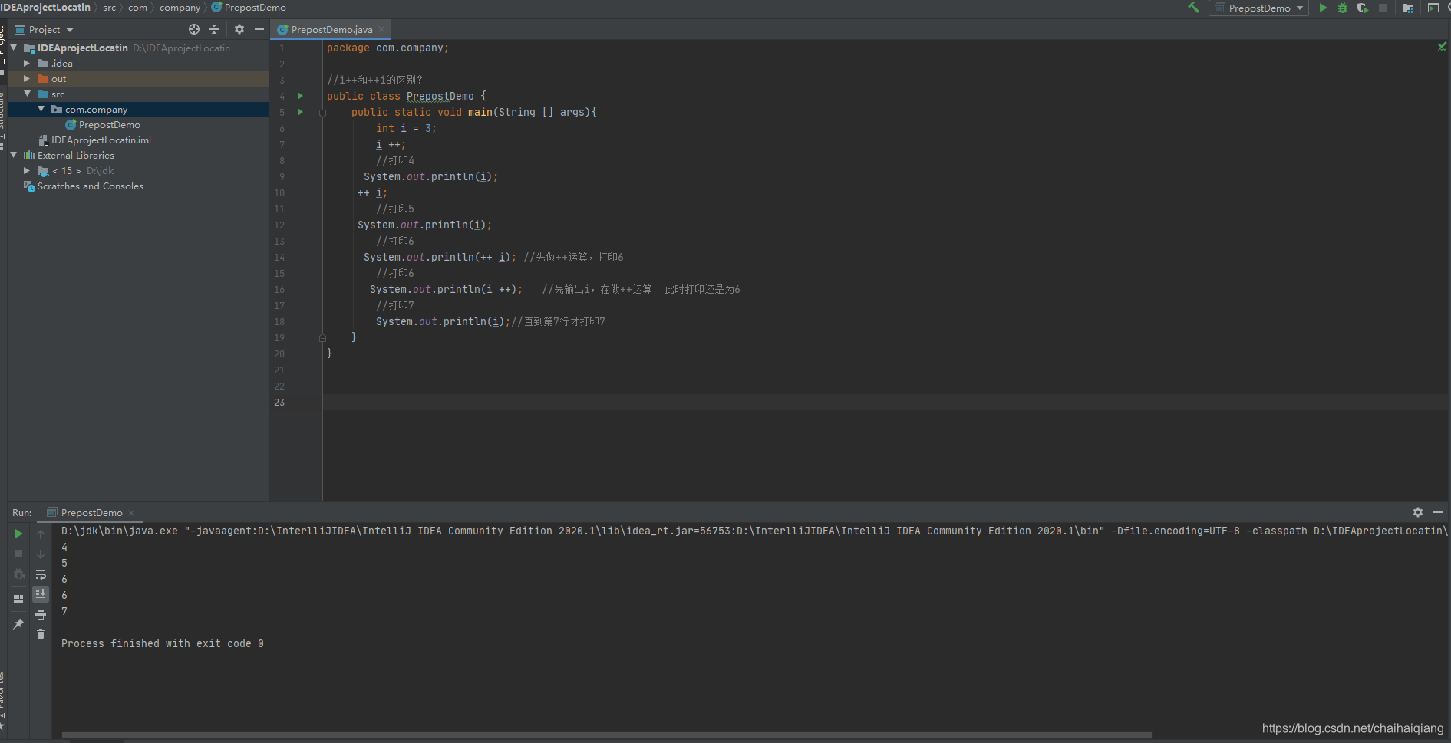Click inspections checkmark in editor corner

(1442, 47)
